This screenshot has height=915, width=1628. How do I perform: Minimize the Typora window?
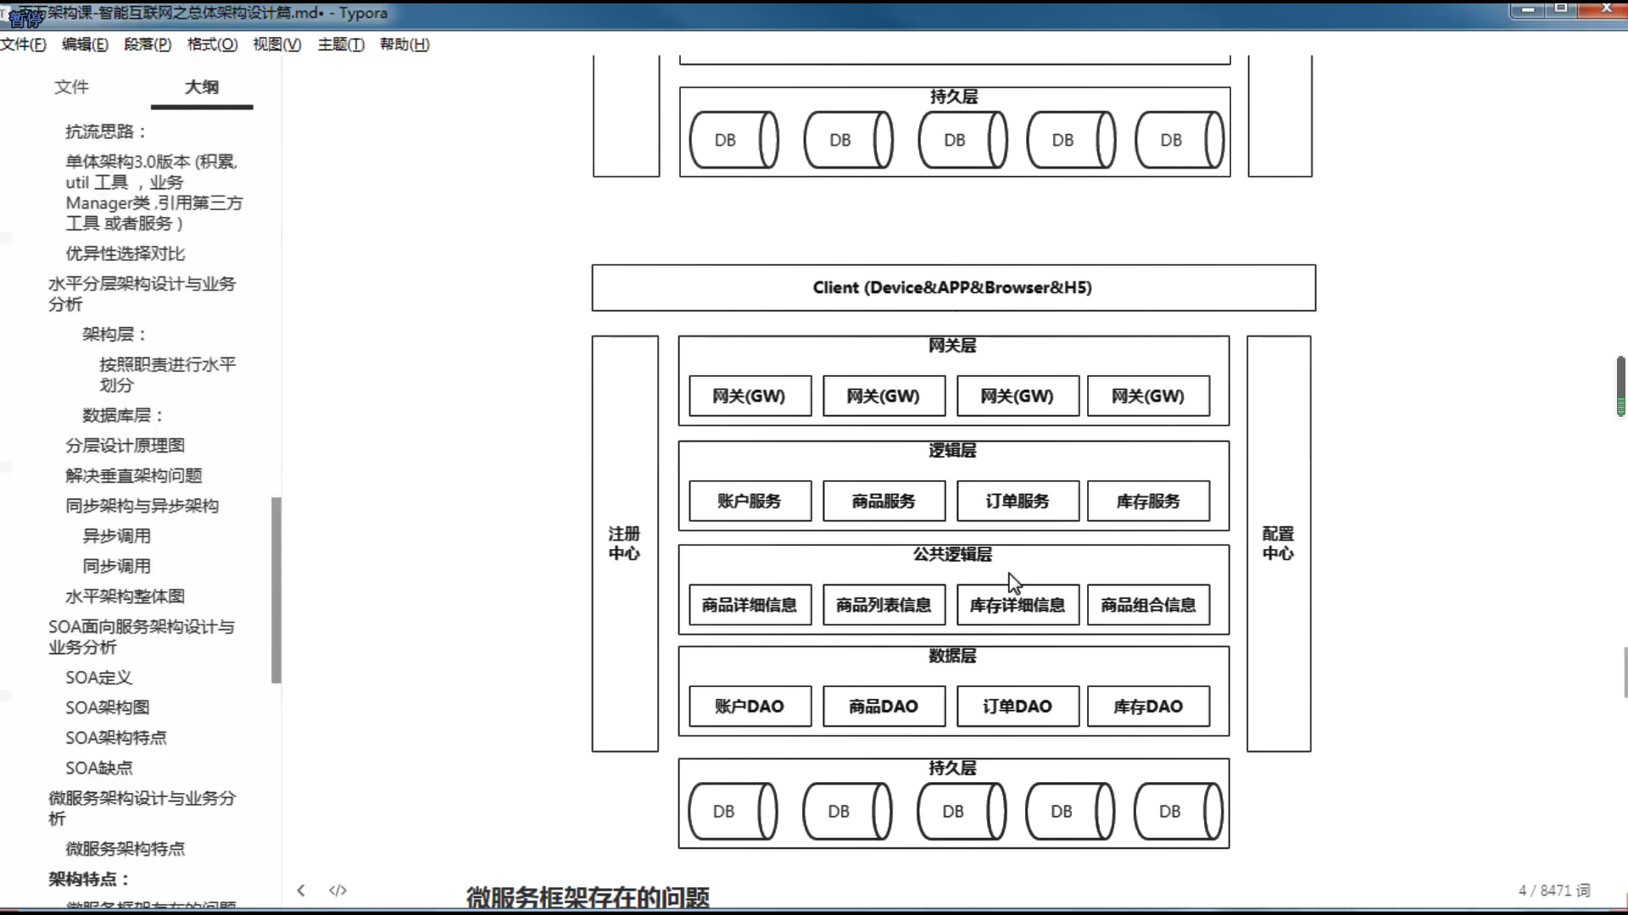coord(1528,9)
